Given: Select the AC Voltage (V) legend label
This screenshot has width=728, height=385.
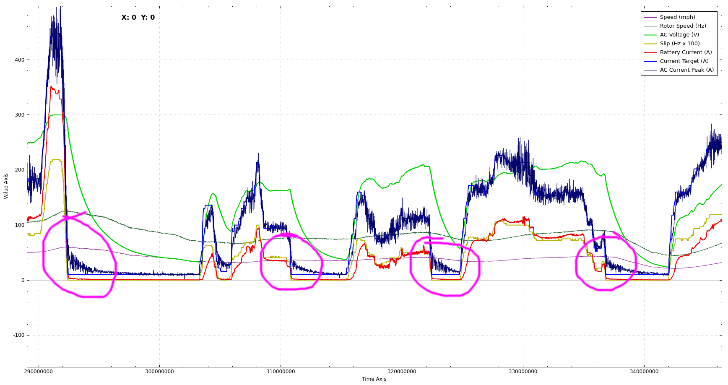Looking at the screenshot, I should click(679, 35).
